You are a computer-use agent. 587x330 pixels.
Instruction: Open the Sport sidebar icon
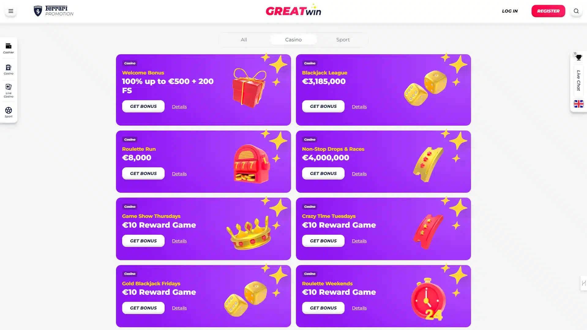coord(9,112)
